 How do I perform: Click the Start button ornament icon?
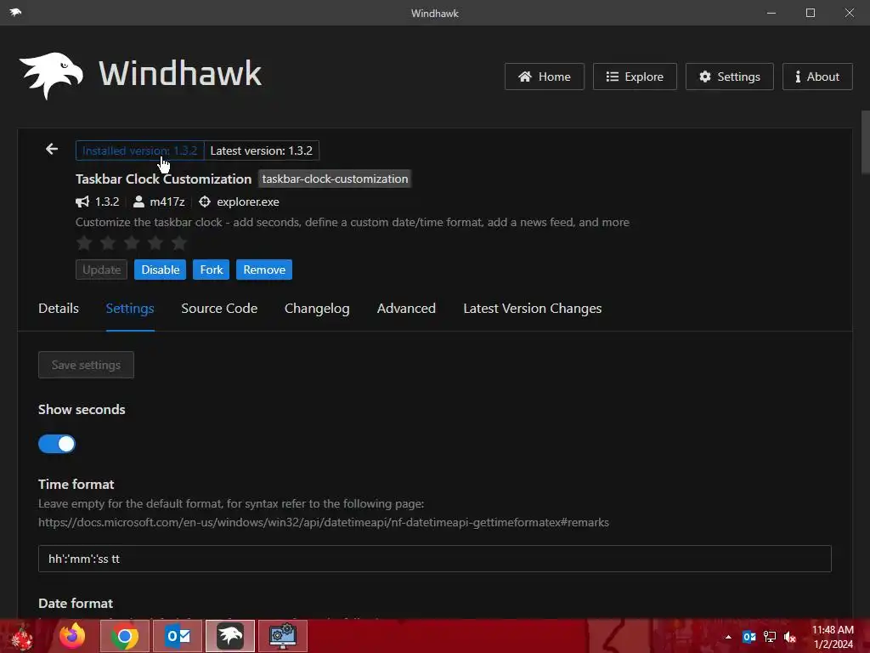(21, 638)
